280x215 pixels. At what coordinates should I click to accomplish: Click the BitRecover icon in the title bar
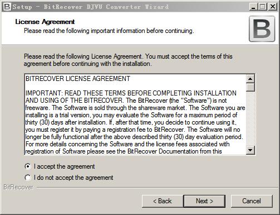[7, 7]
